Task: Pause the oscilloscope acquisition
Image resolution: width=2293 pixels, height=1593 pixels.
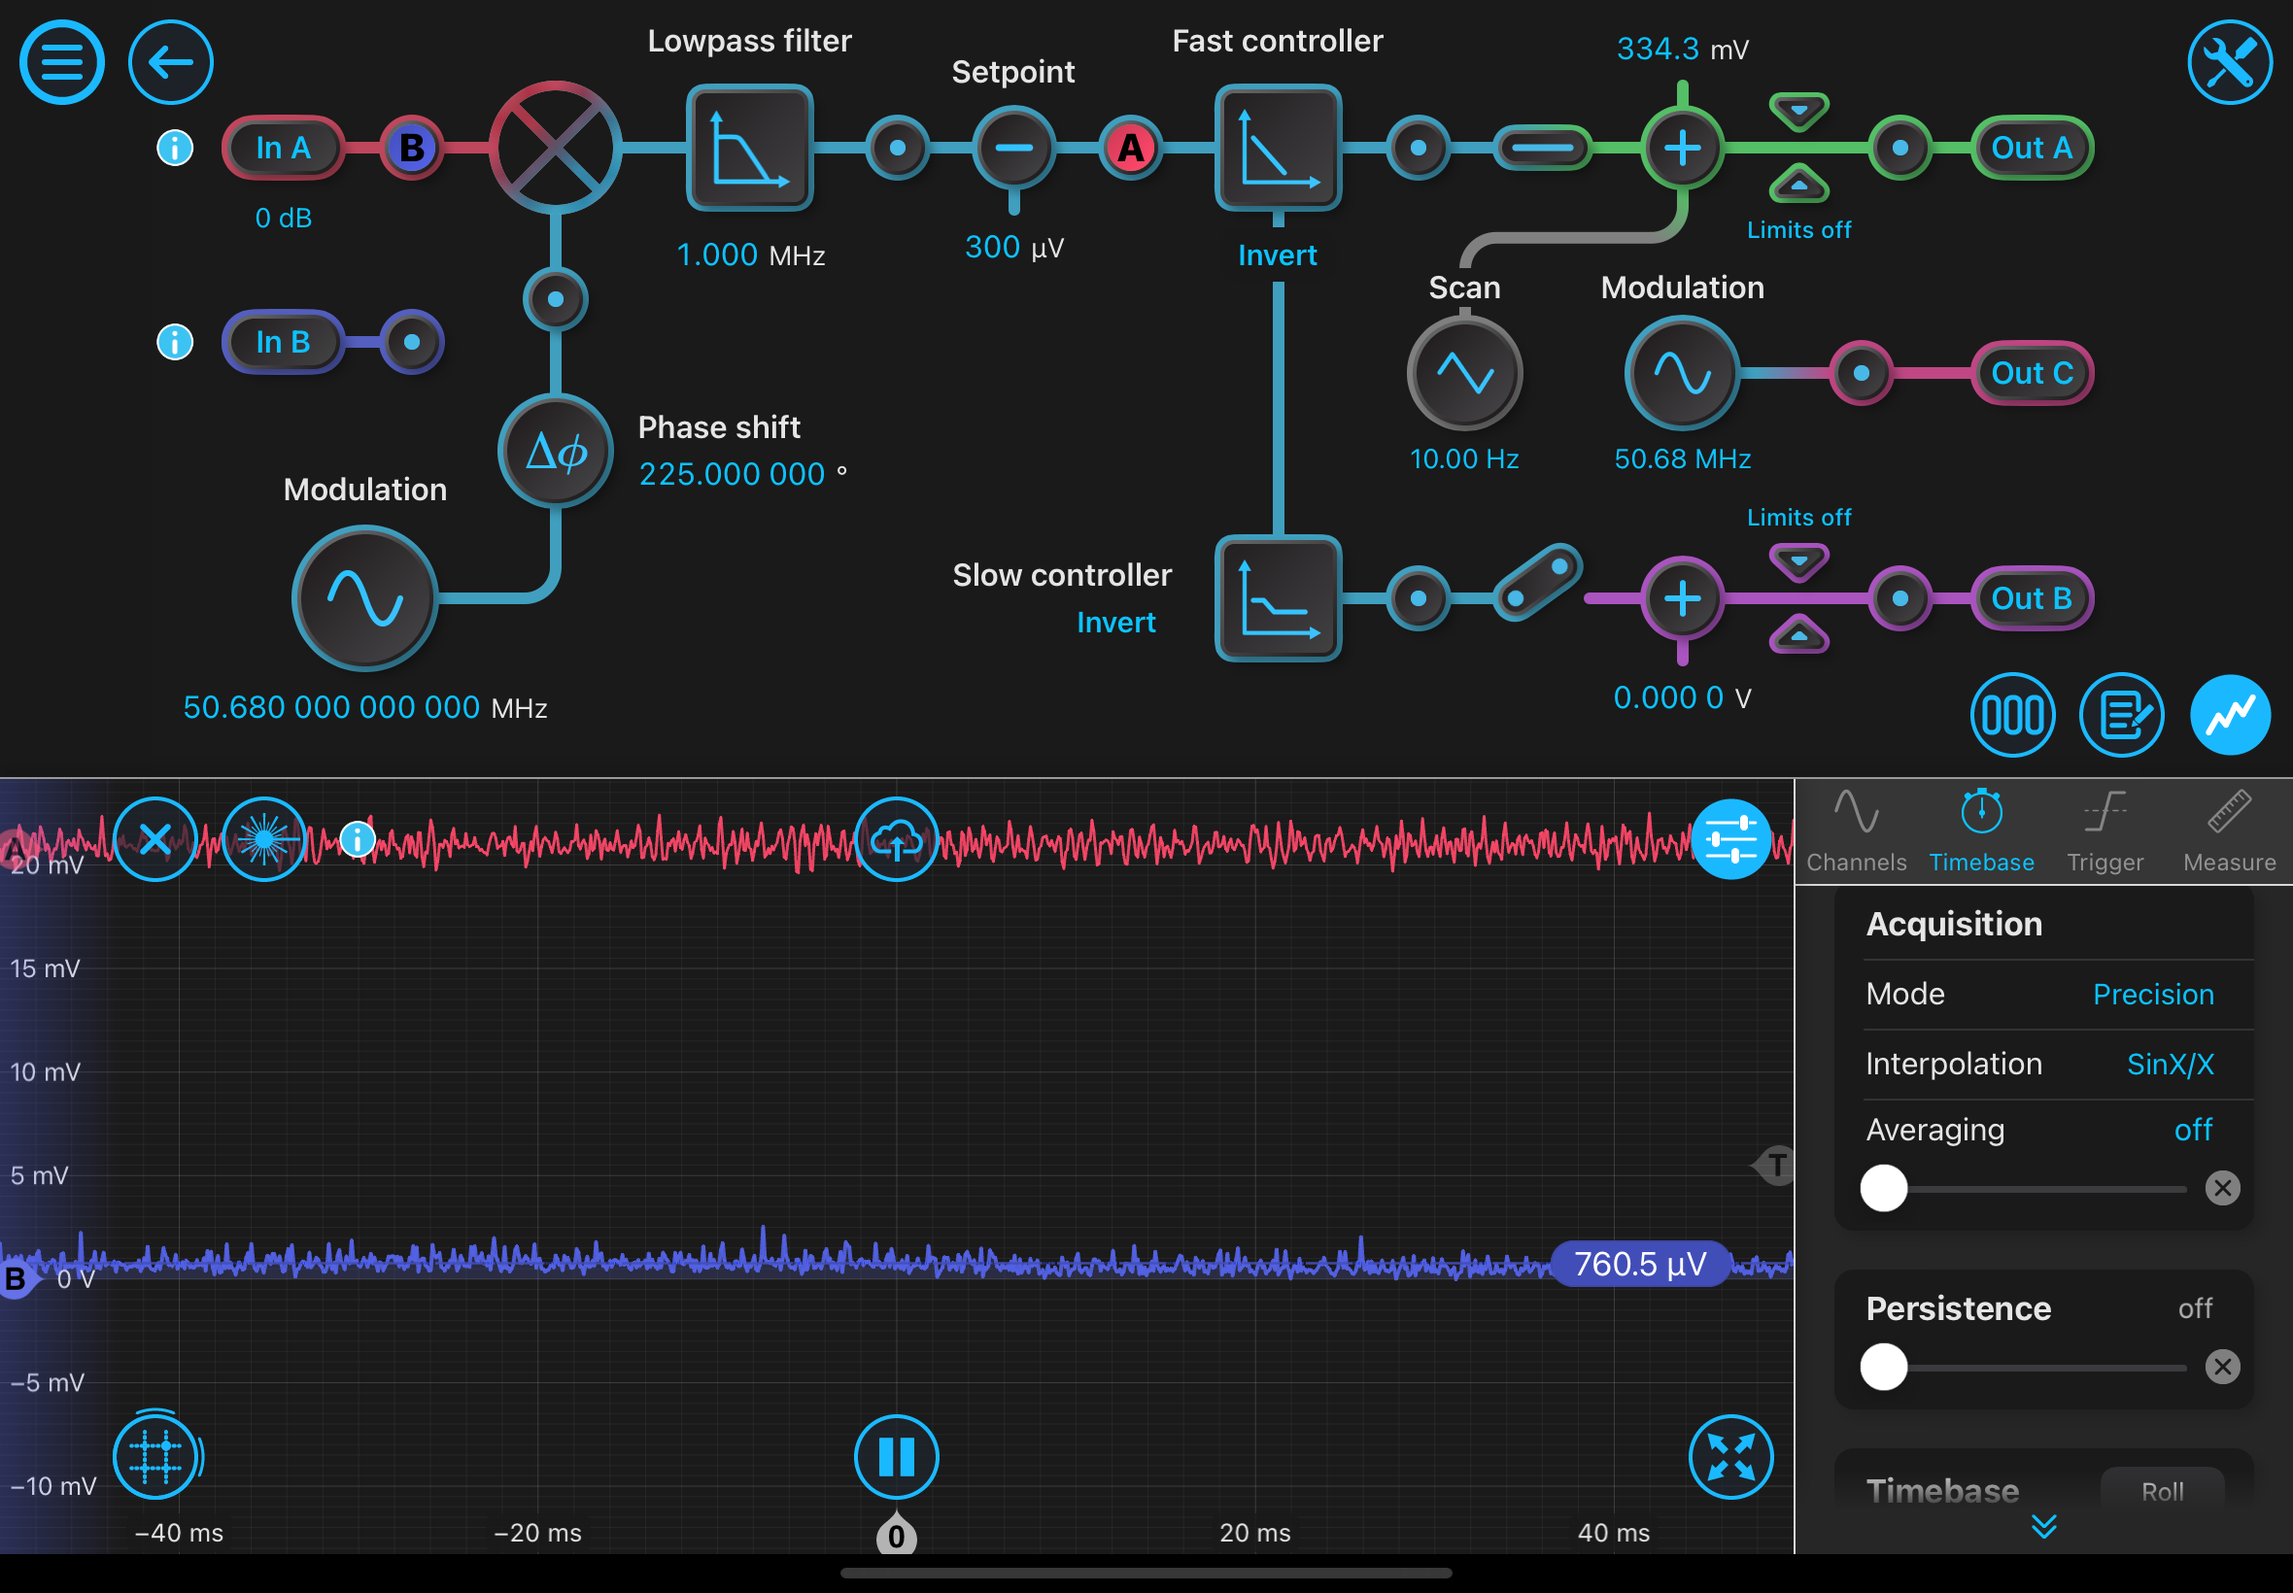Action: pos(897,1456)
